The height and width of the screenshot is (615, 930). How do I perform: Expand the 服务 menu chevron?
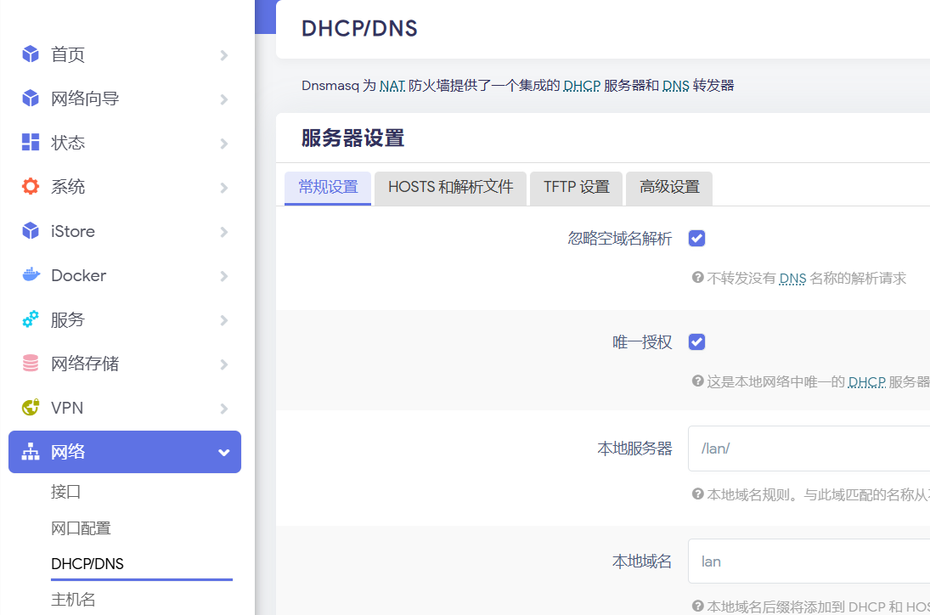224,320
